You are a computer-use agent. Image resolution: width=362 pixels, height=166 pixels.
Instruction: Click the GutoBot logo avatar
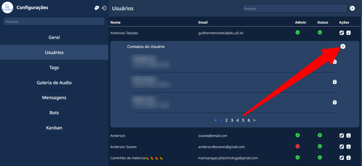tap(7, 8)
